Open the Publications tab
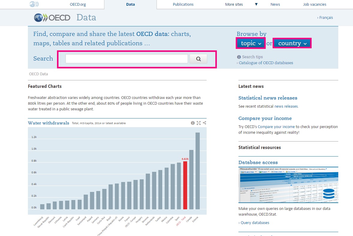 point(183,4)
